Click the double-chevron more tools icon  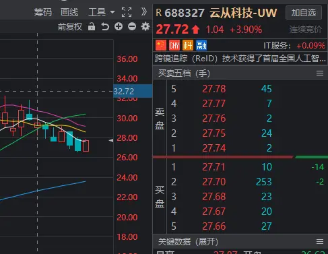(x=144, y=11)
